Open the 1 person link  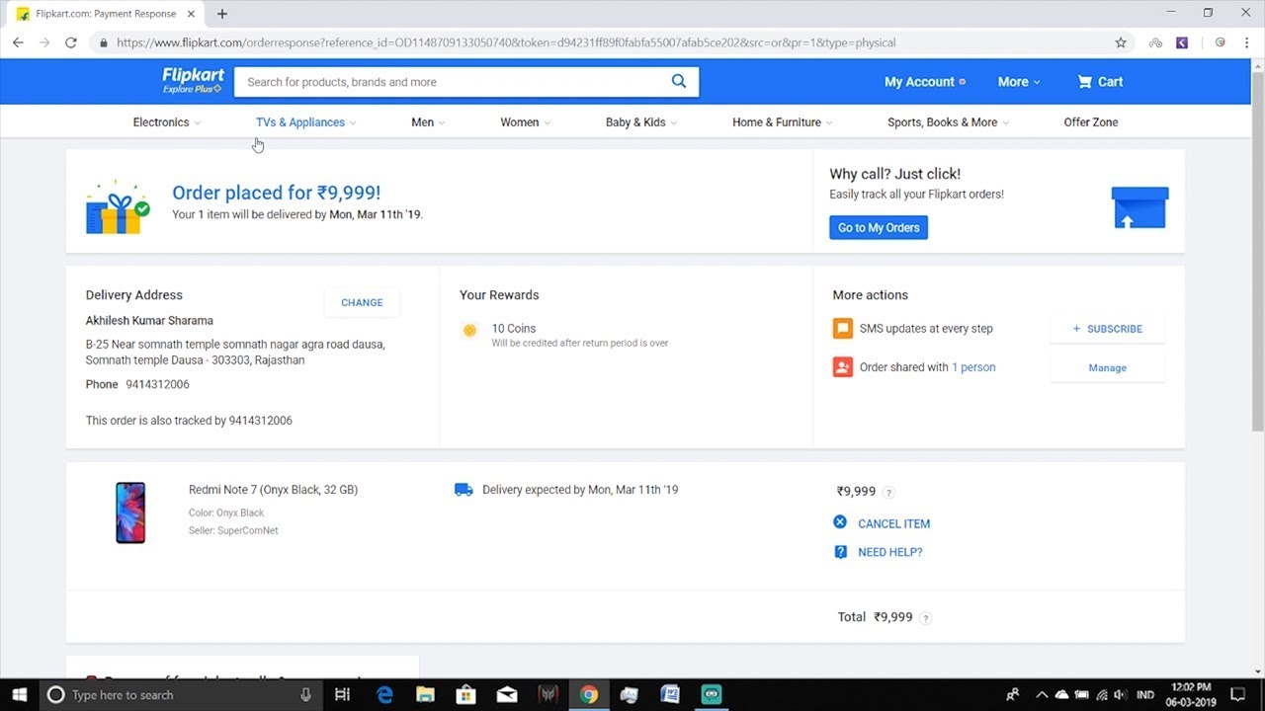pos(973,367)
